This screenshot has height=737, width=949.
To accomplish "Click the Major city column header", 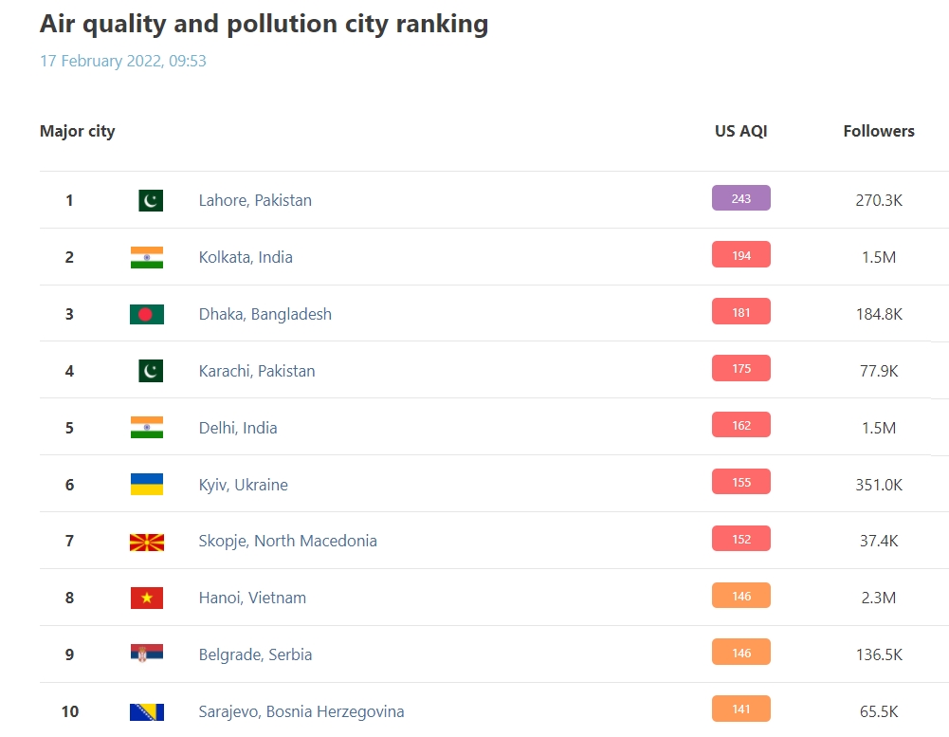I will (x=78, y=132).
